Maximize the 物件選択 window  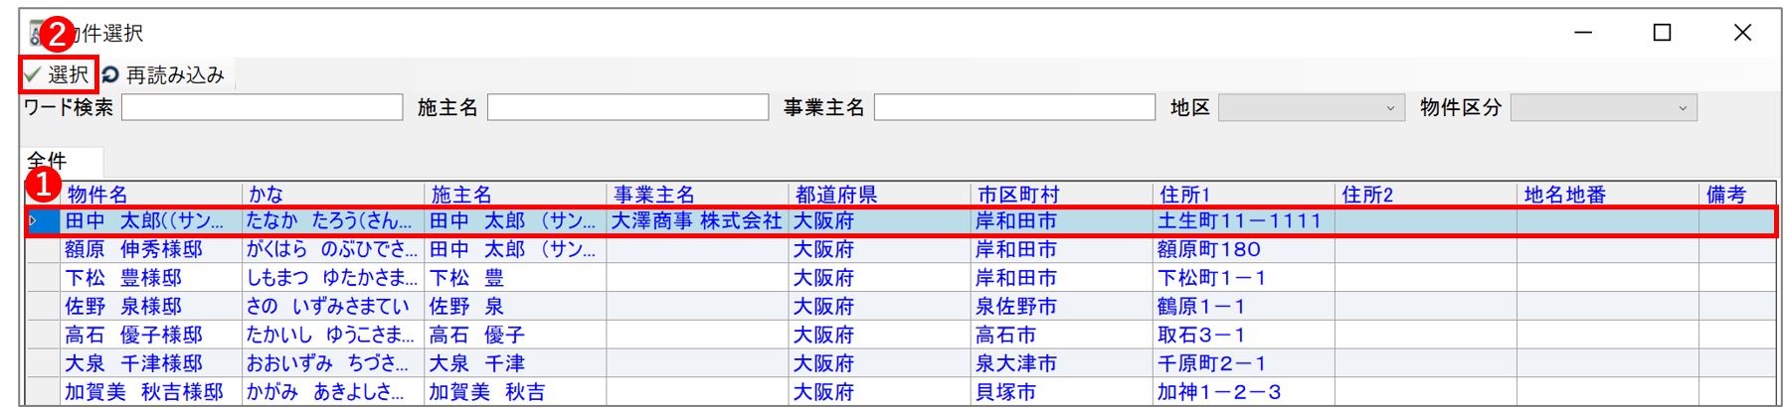click(x=1662, y=33)
